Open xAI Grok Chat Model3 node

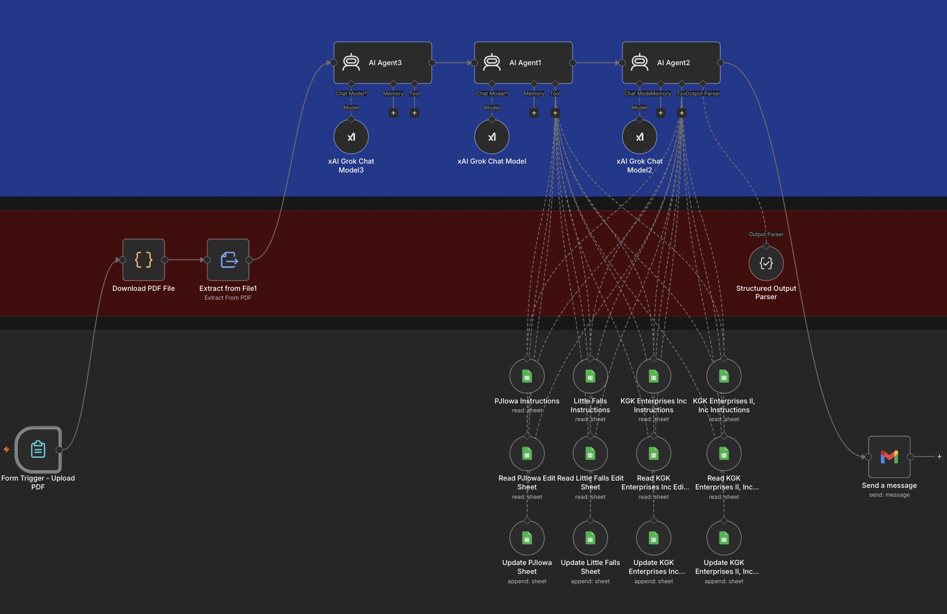[x=351, y=137]
